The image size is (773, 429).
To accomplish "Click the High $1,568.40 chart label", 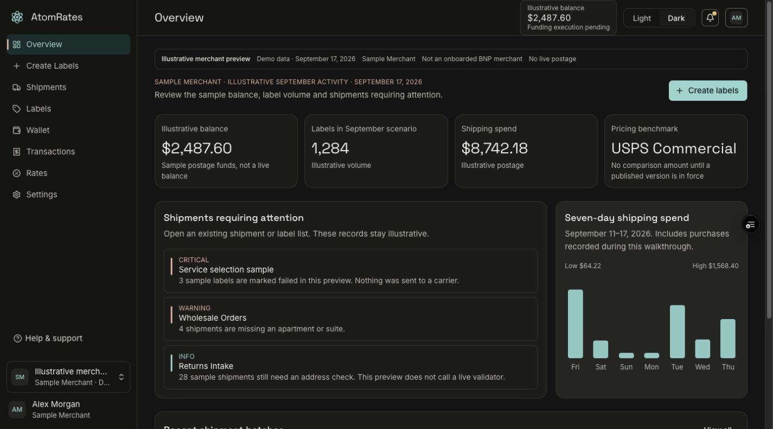I will [x=715, y=266].
